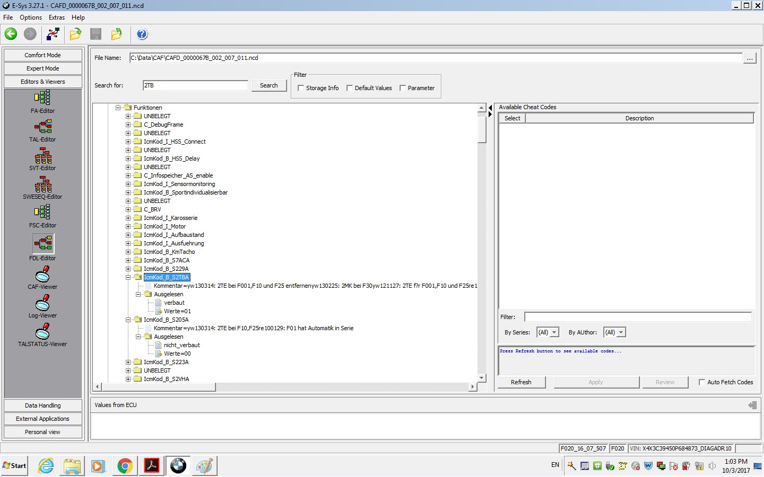The image size is (764, 477).
Task: Click the volume speaker tray icon
Action: pyautogui.click(x=713, y=466)
